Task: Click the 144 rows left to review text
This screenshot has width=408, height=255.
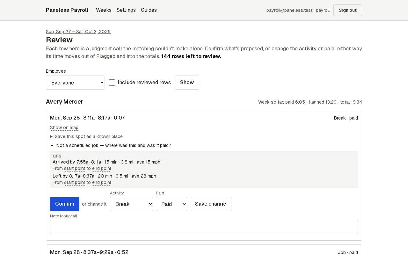Action: tap(191, 56)
